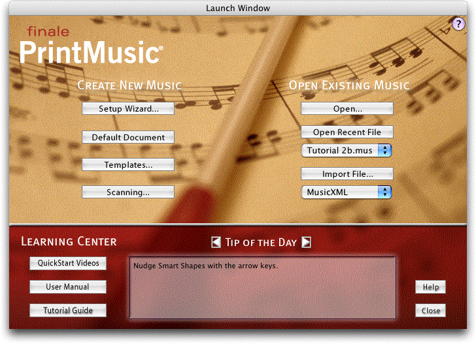Show previous Tip of the Day
Screen dimensions: 476x344
[216, 242]
